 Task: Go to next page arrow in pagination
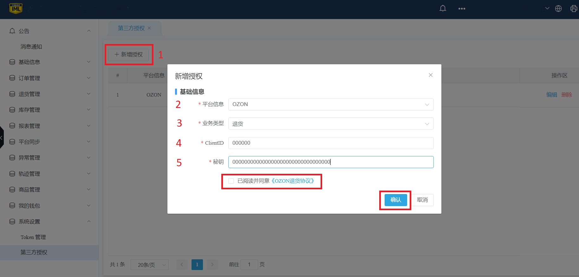pos(212,264)
